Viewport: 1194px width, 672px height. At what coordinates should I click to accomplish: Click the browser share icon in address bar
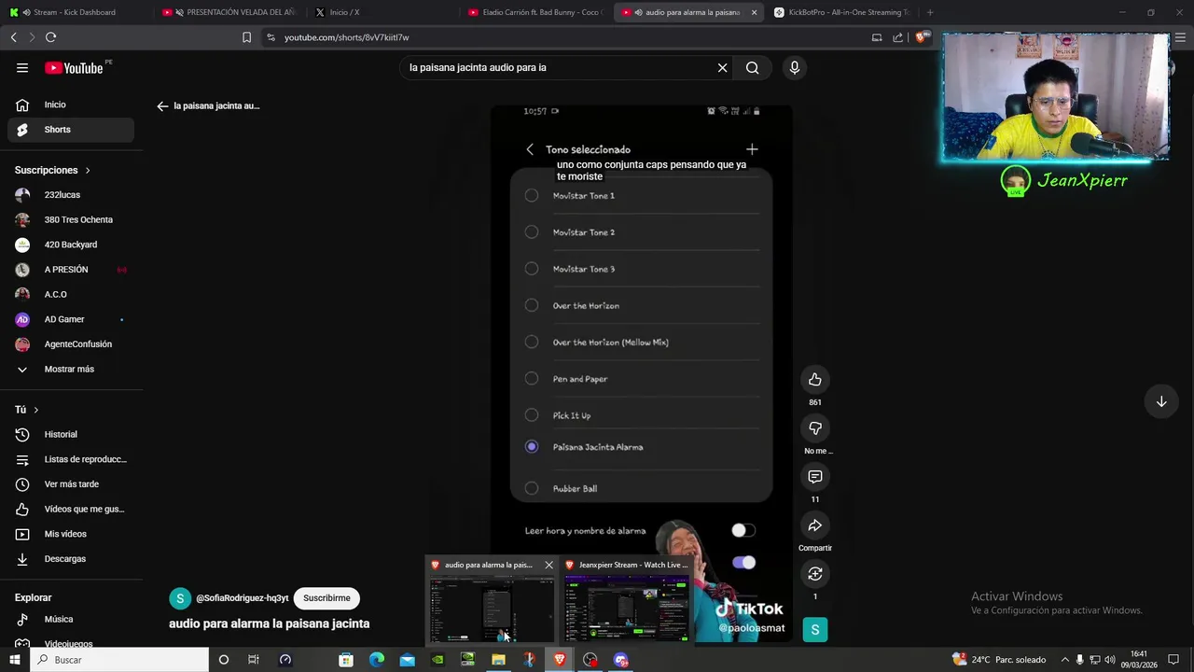point(897,37)
